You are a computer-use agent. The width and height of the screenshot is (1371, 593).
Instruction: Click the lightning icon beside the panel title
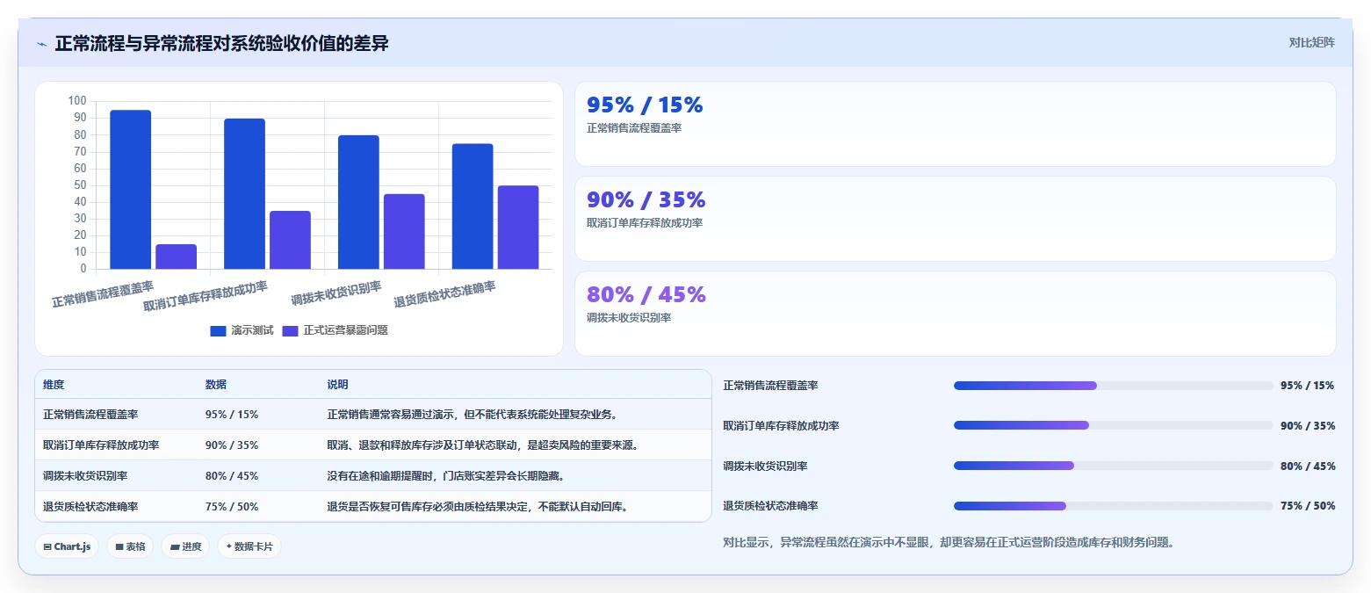41,44
